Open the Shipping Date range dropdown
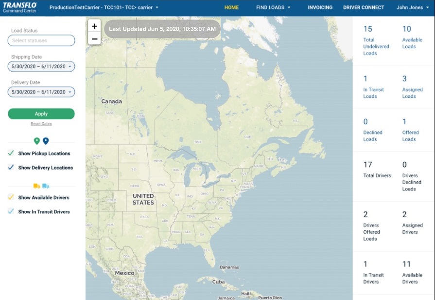The height and width of the screenshot is (300, 435). pos(41,66)
